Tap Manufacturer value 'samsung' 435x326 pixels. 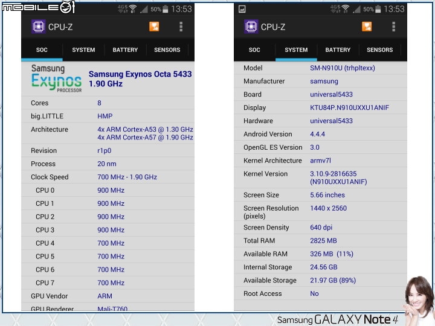pyautogui.click(x=324, y=81)
